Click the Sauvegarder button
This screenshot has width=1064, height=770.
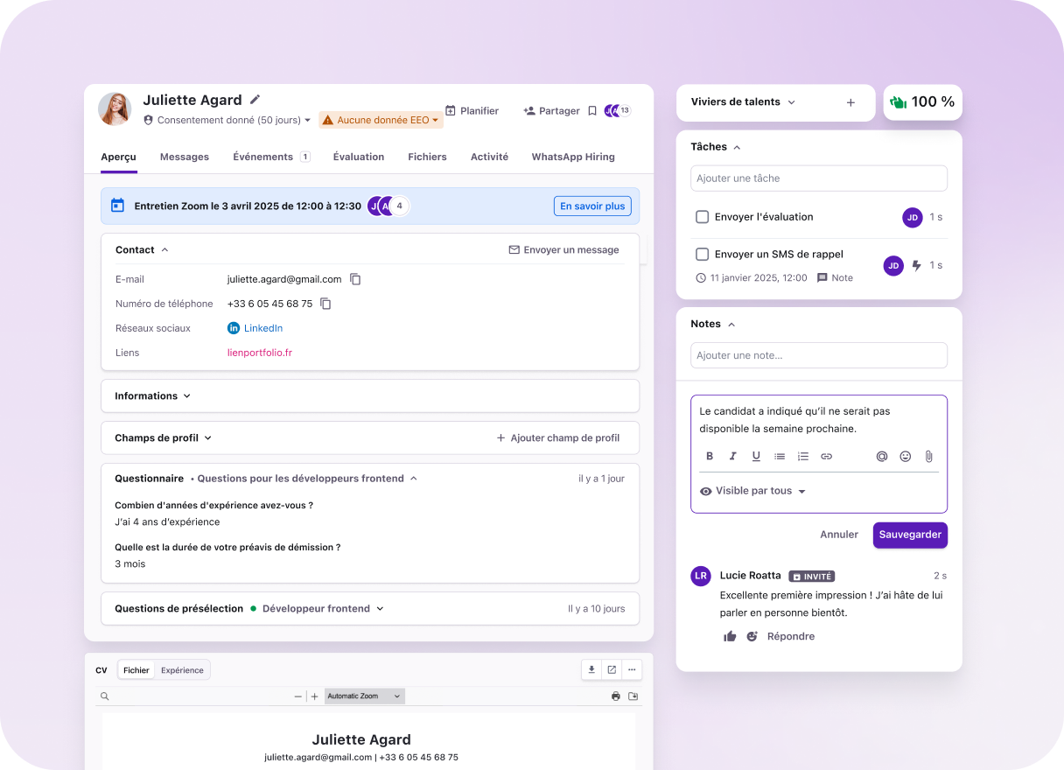pyautogui.click(x=909, y=535)
